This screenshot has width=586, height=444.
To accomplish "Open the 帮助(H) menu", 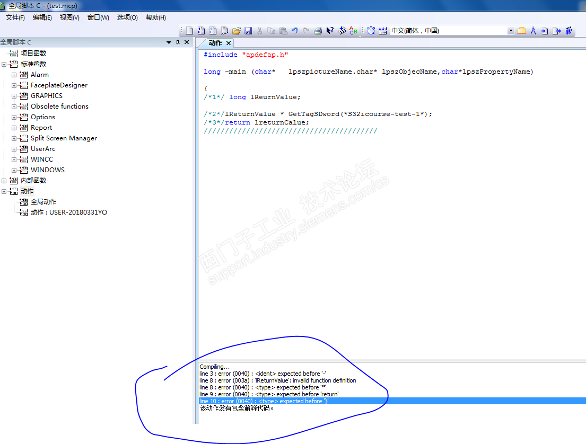I will pos(155,17).
